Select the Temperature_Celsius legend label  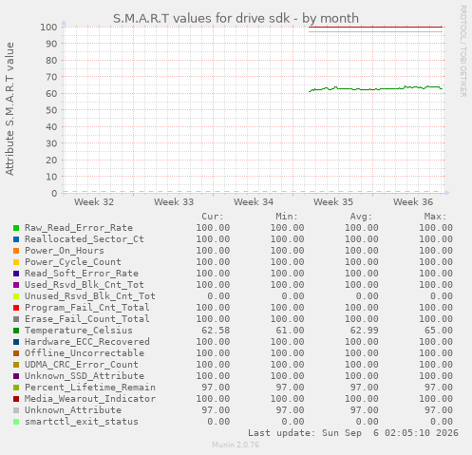pyautogui.click(x=79, y=331)
